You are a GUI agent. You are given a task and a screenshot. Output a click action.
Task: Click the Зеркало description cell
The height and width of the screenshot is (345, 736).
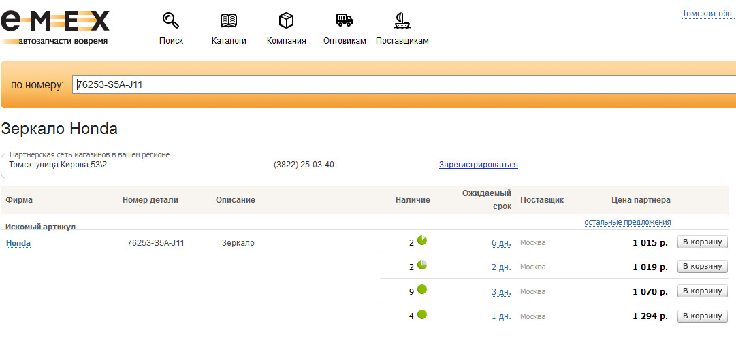pos(238,243)
